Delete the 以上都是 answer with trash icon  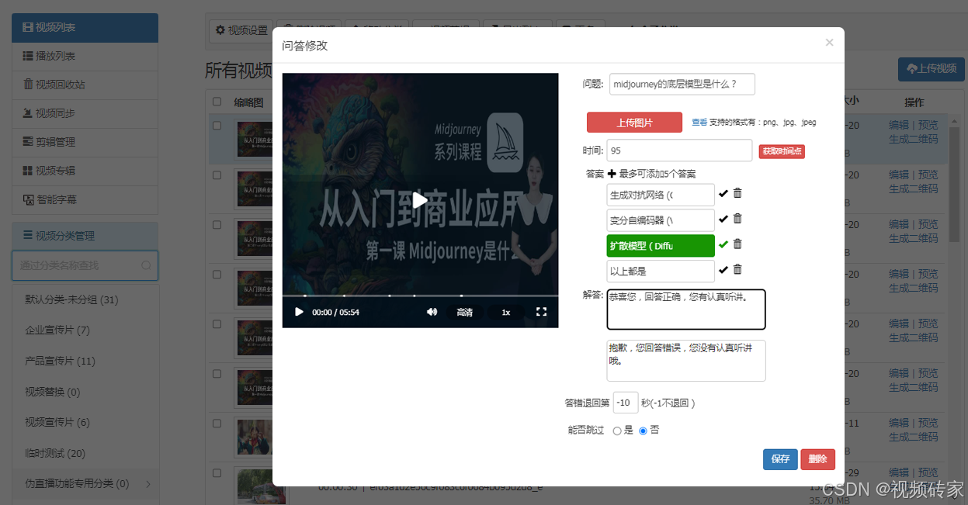click(x=737, y=269)
